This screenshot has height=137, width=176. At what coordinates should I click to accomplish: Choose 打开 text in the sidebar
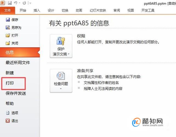click(15, 36)
